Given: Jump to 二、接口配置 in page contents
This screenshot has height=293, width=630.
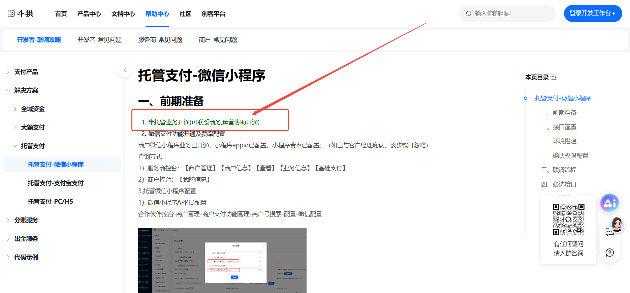Looking at the screenshot, I should 559,127.
